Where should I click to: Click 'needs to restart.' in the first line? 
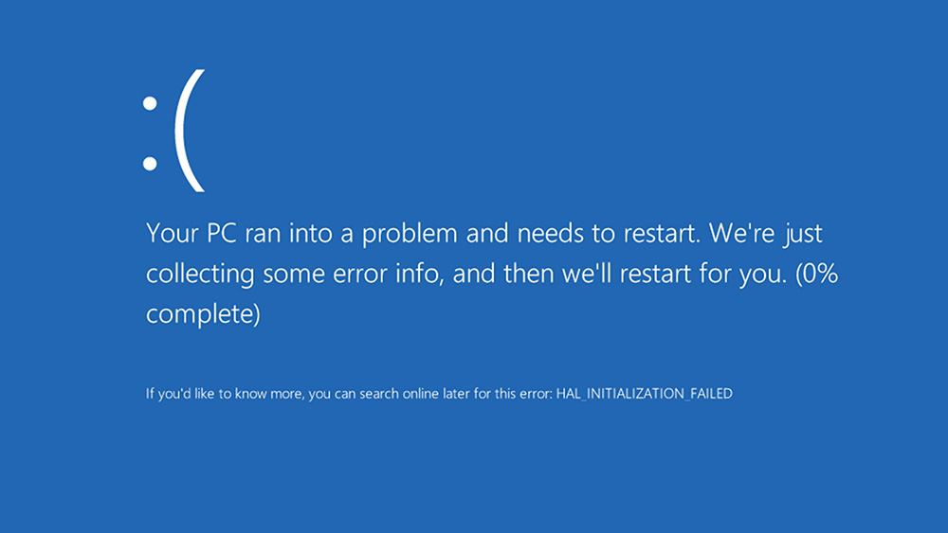pos(609,234)
